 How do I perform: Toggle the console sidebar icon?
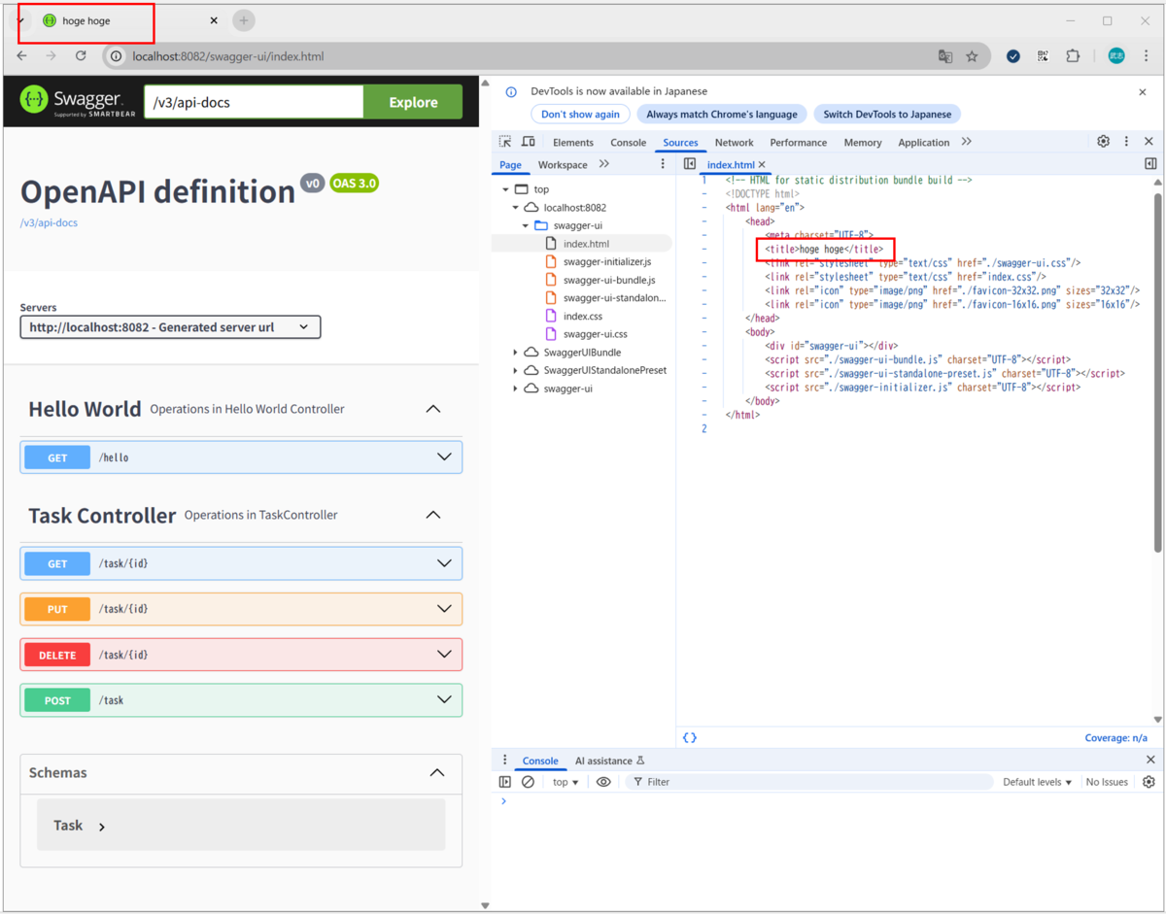click(x=505, y=782)
